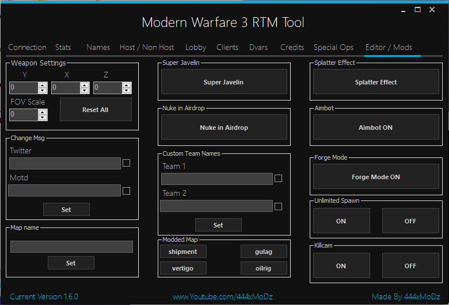Image resolution: width=449 pixels, height=305 pixels.
Task: Select the Special Ops tab
Action: (x=334, y=48)
